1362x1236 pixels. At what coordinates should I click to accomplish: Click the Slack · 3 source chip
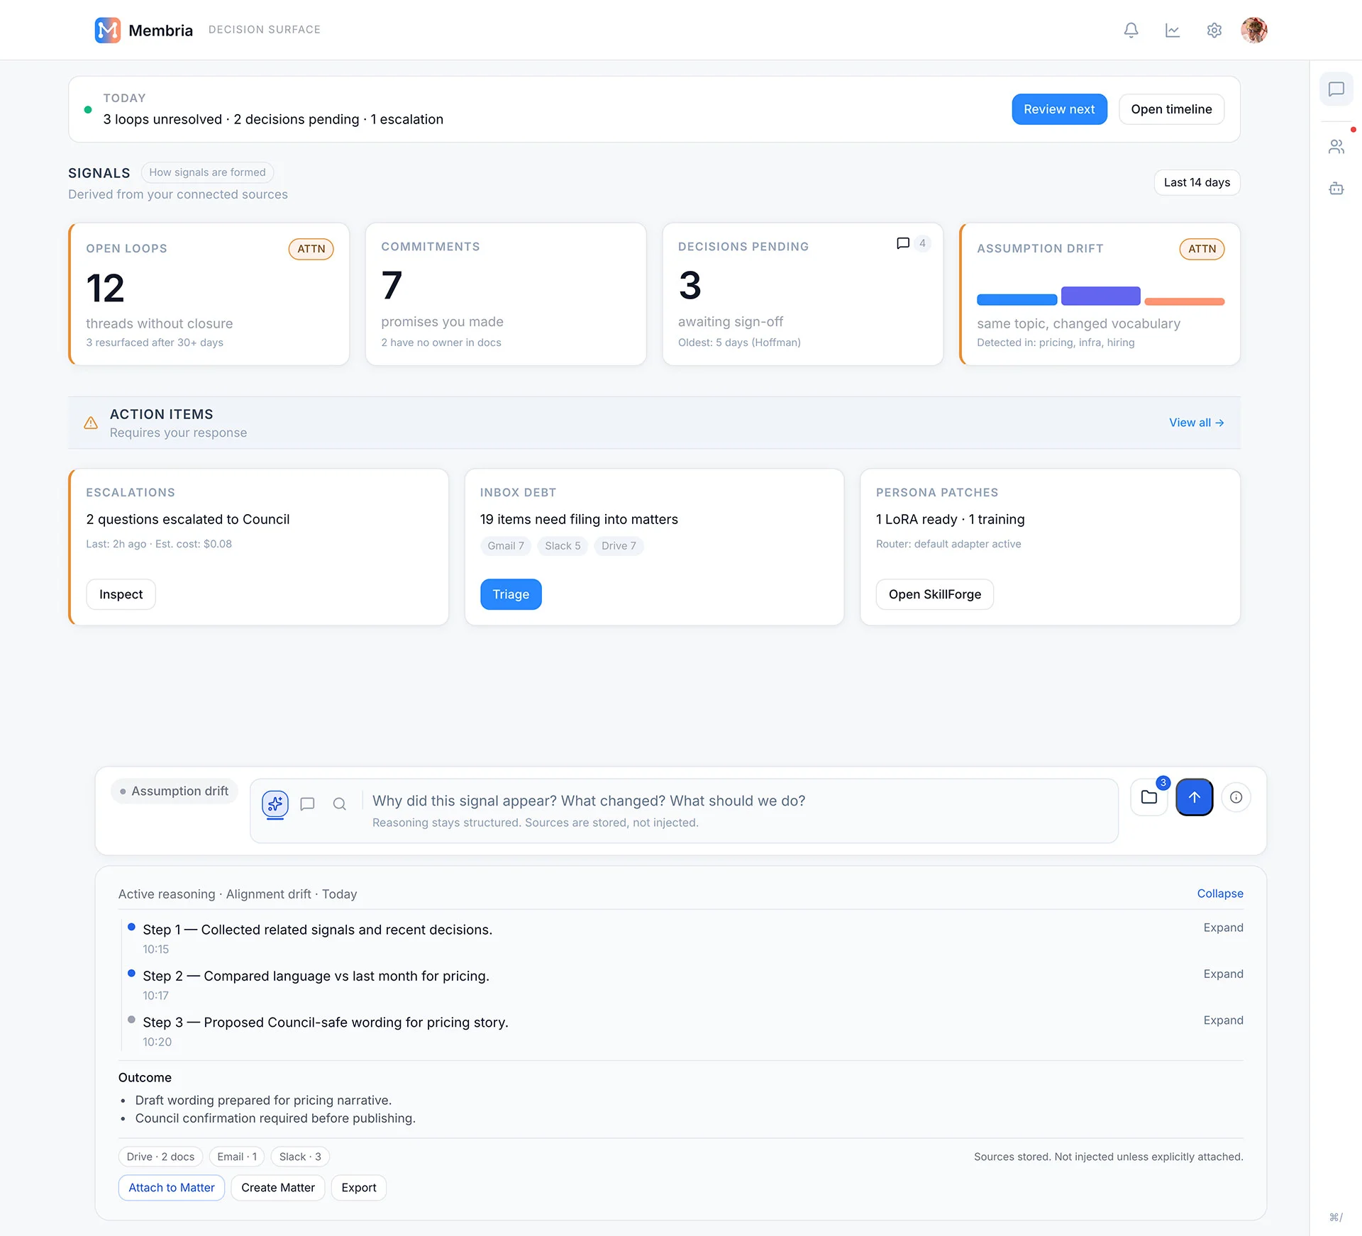click(x=300, y=1157)
